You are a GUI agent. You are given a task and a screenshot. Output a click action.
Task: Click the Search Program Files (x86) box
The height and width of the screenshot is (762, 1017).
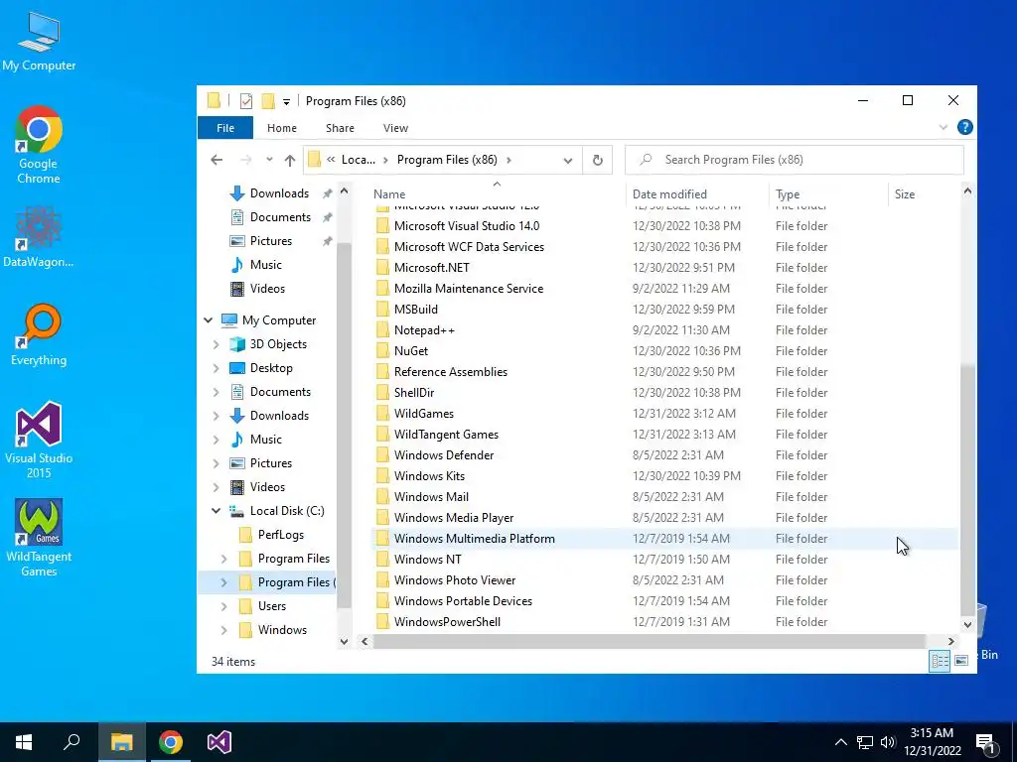(x=794, y=160)
